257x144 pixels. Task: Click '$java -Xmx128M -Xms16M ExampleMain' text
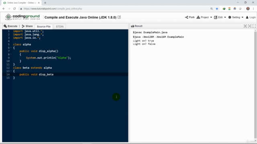tap(158, 37)
